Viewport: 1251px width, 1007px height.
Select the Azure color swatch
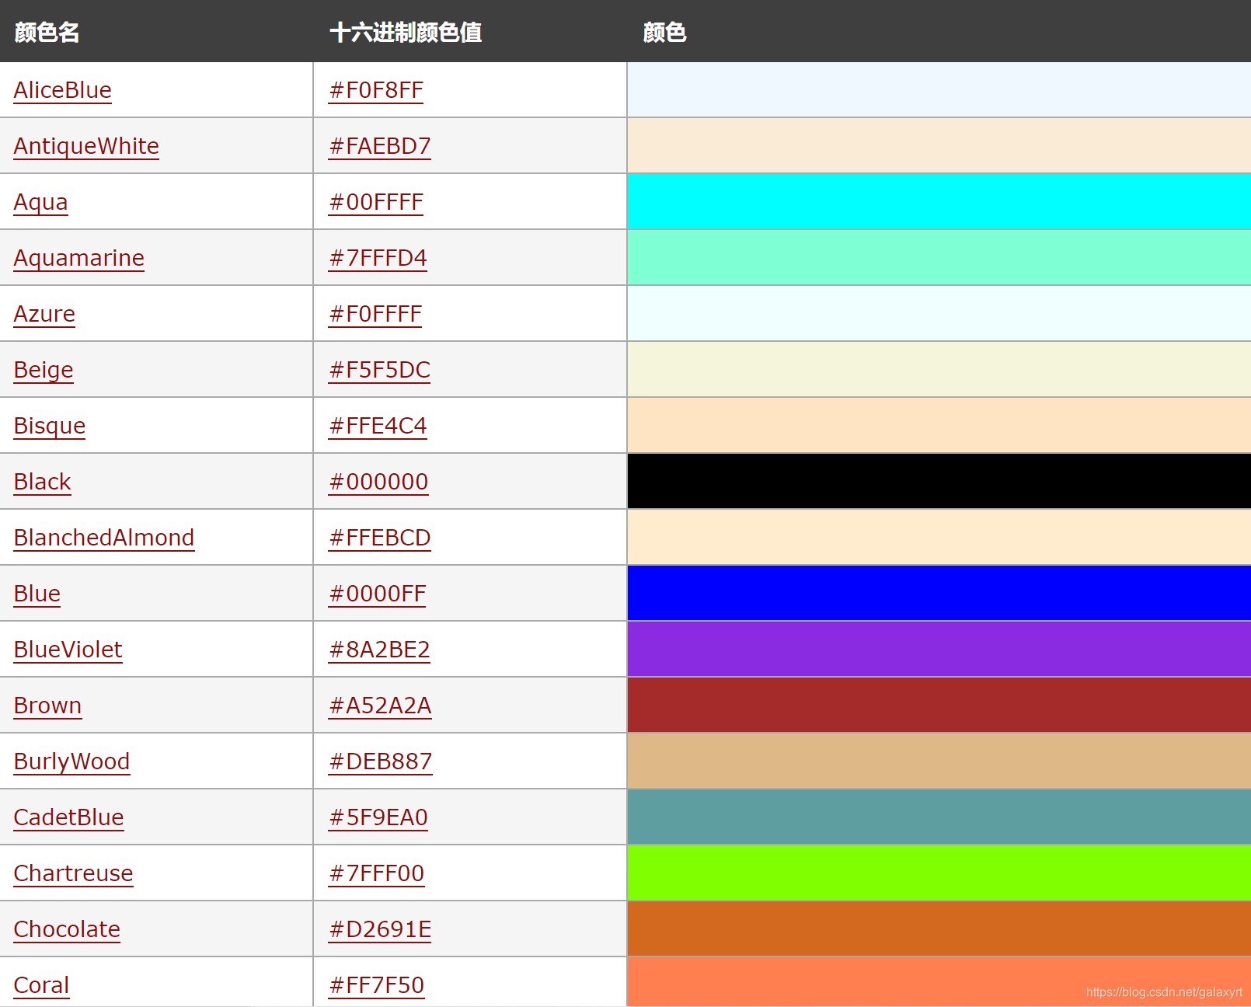(x=939, y=313)
